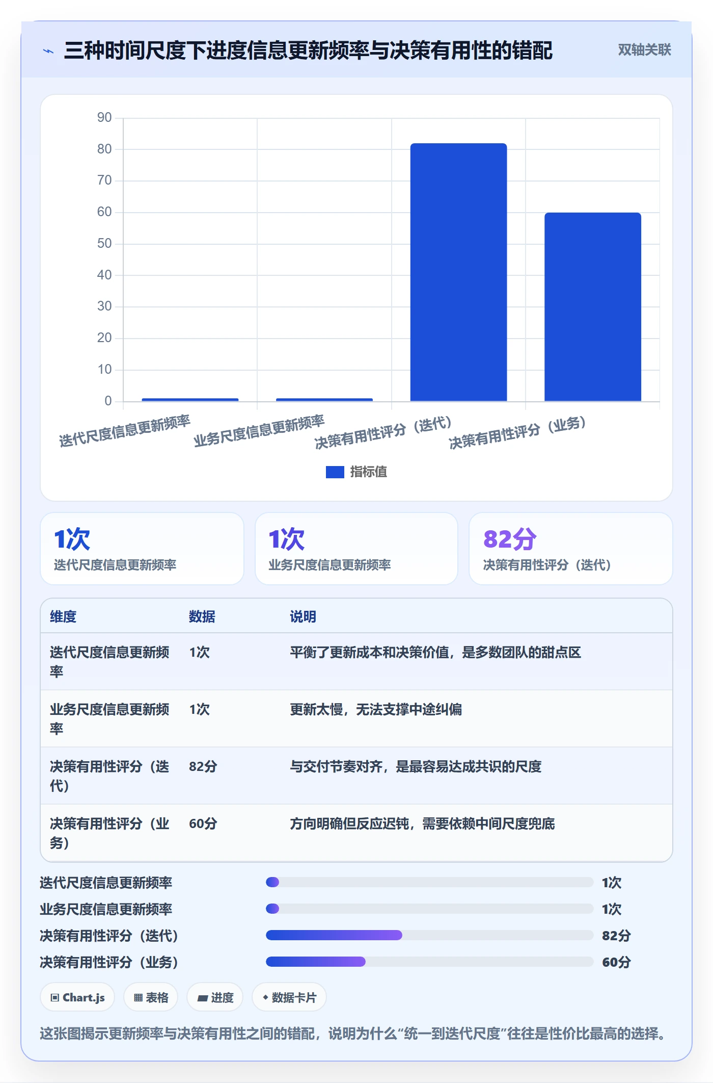Click x-axis label 迭代尺度信息更新频率
The height and width of the screenshot is (1083, 713).
coord(125,431)
